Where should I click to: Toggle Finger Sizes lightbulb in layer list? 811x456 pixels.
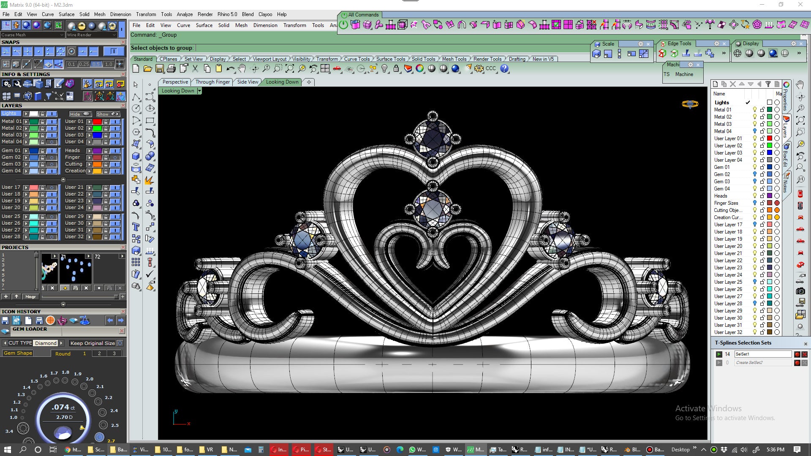[x=755, y=203]
